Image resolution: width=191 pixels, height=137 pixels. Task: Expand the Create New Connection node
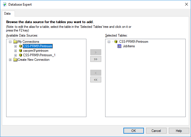tap(10, 60)
